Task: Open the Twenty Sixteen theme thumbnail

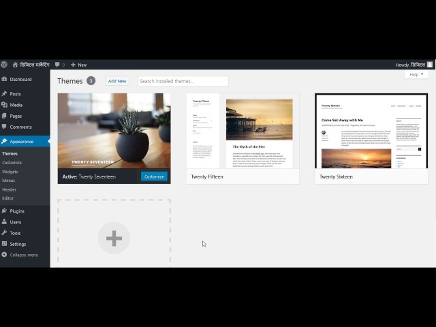Action: coord(371,131)
